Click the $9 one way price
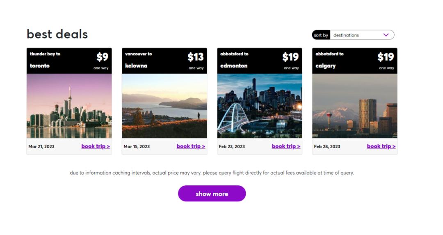This screenshot has height=235, width=443. click(102, 57)
